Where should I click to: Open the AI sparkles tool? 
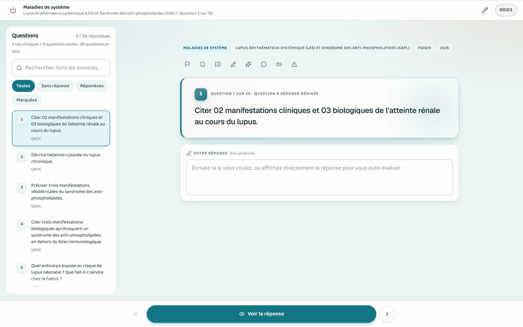248,64
